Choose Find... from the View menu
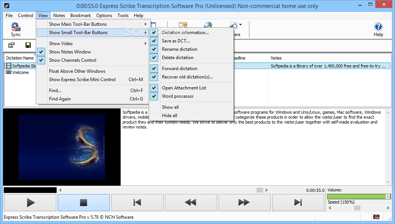This screenshot has height=224, width=395. (x=94, y=91)
